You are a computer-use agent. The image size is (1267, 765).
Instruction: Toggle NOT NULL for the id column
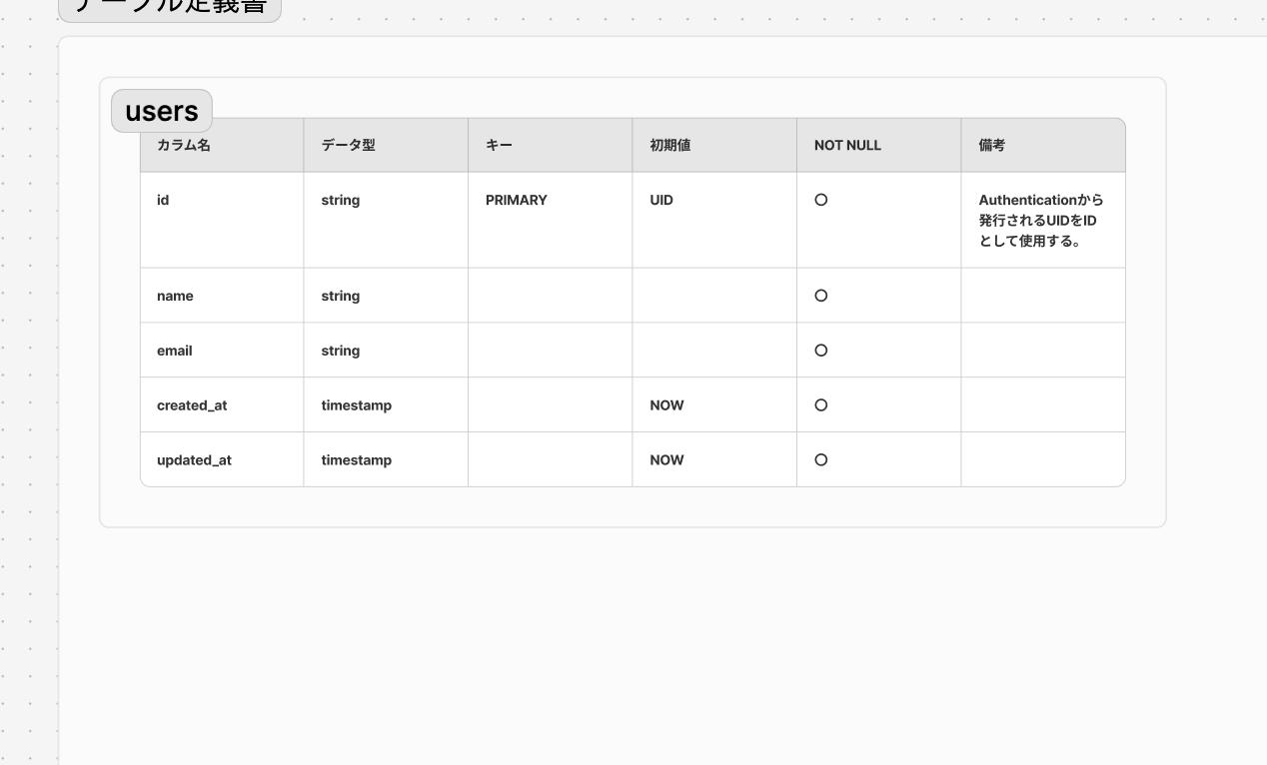point(821,200)
